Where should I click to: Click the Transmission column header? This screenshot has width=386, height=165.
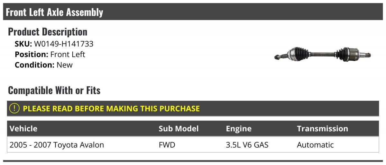tap(322, 129)
